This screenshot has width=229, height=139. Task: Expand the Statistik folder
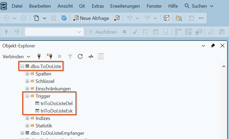[27, 126]
